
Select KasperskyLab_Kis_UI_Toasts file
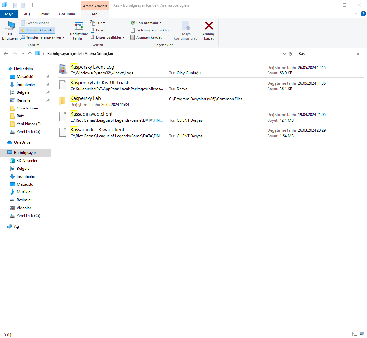211,85
